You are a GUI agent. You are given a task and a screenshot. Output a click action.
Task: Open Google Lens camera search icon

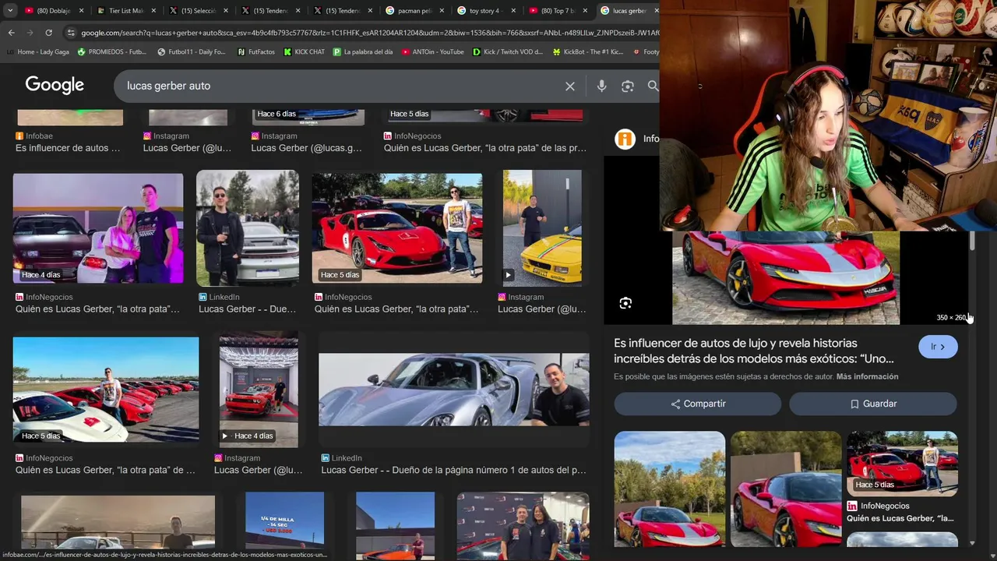[x=627, y=86]
